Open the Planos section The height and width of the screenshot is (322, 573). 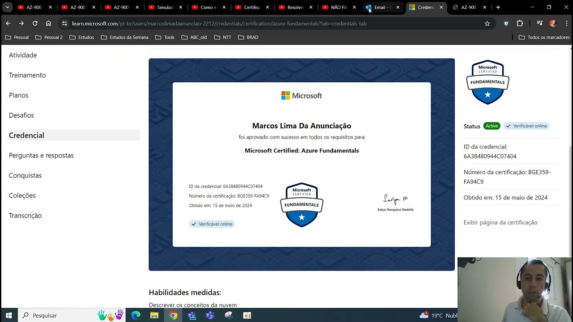[x=18, y=95]
